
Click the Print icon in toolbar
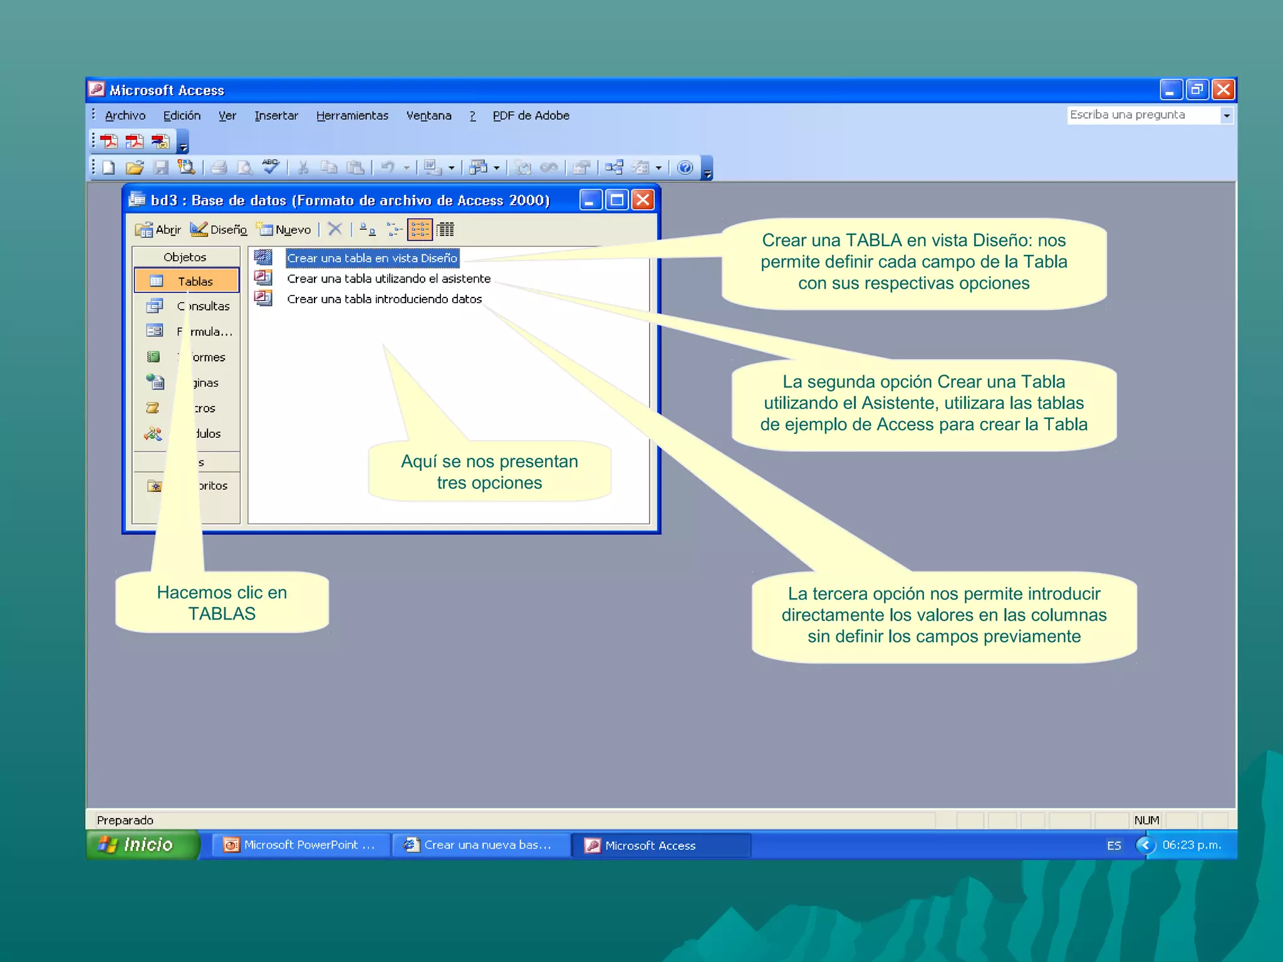tap(219, 167)
